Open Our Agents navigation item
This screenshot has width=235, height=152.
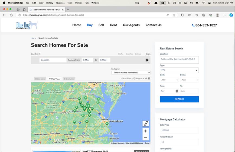coord(131,25)
